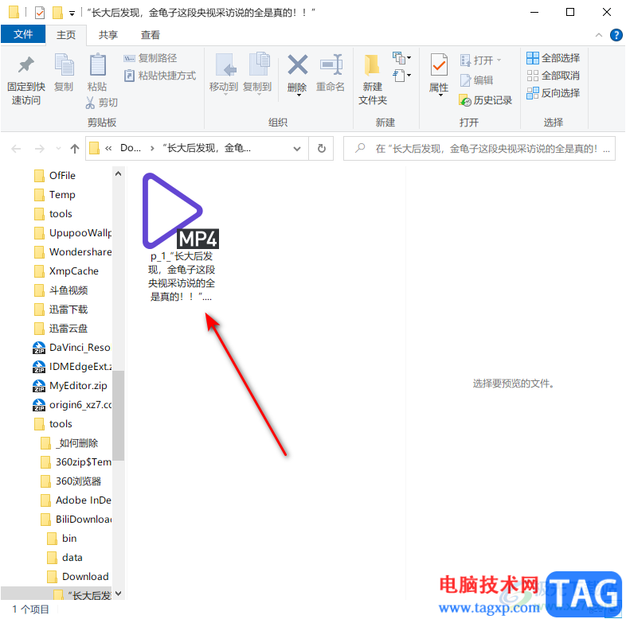Image resolution: width=626 pixels, height=619 pixels.
Task: Click Select None
Action: coord(554,76)
